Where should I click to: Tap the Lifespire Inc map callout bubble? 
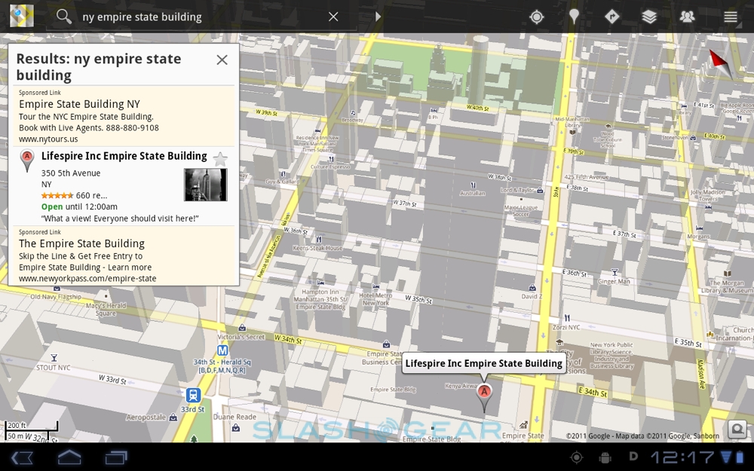click(x=483, y=363)
